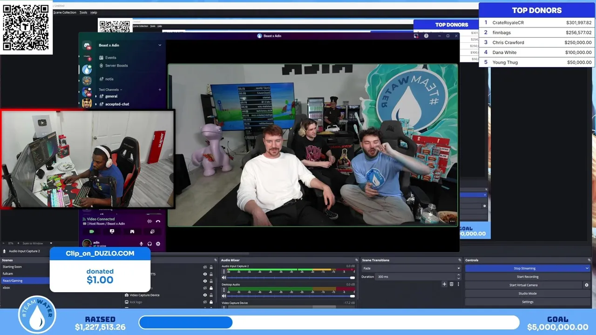Collapse the Text Channels category
Viewport: 596px width, 335px height.
(110, 90)
